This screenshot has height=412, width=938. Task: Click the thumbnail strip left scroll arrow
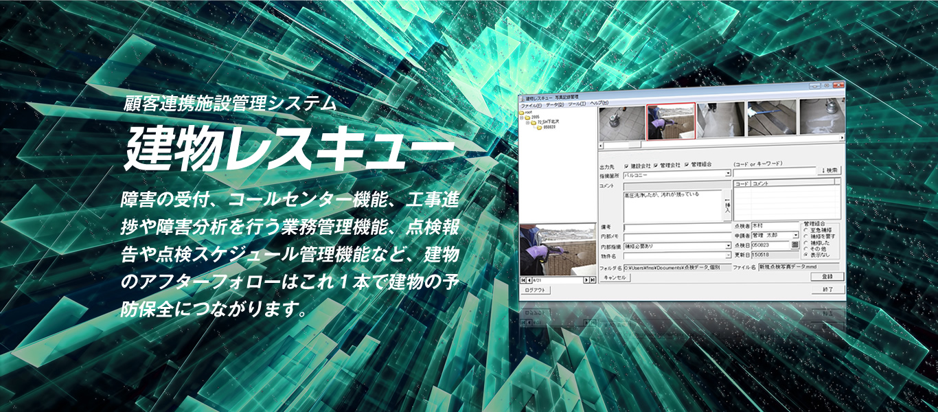[x=600, y=146]
